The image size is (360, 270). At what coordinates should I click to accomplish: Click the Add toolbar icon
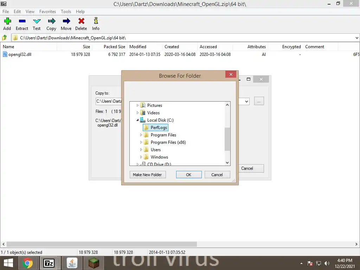7,21
